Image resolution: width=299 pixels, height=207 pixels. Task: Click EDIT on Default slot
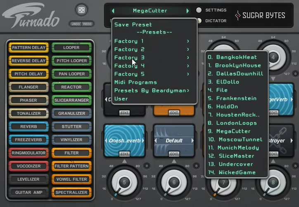pyautogui.click(x=174, y=154)
